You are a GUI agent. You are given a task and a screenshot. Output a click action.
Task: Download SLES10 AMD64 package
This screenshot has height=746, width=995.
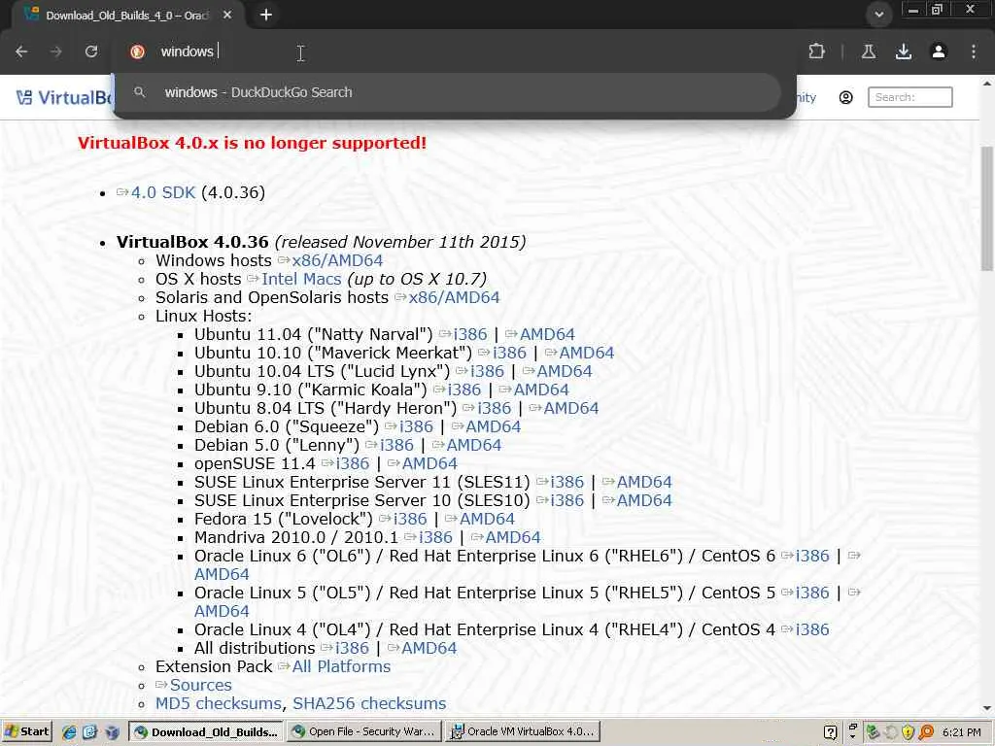coord(644,500)
